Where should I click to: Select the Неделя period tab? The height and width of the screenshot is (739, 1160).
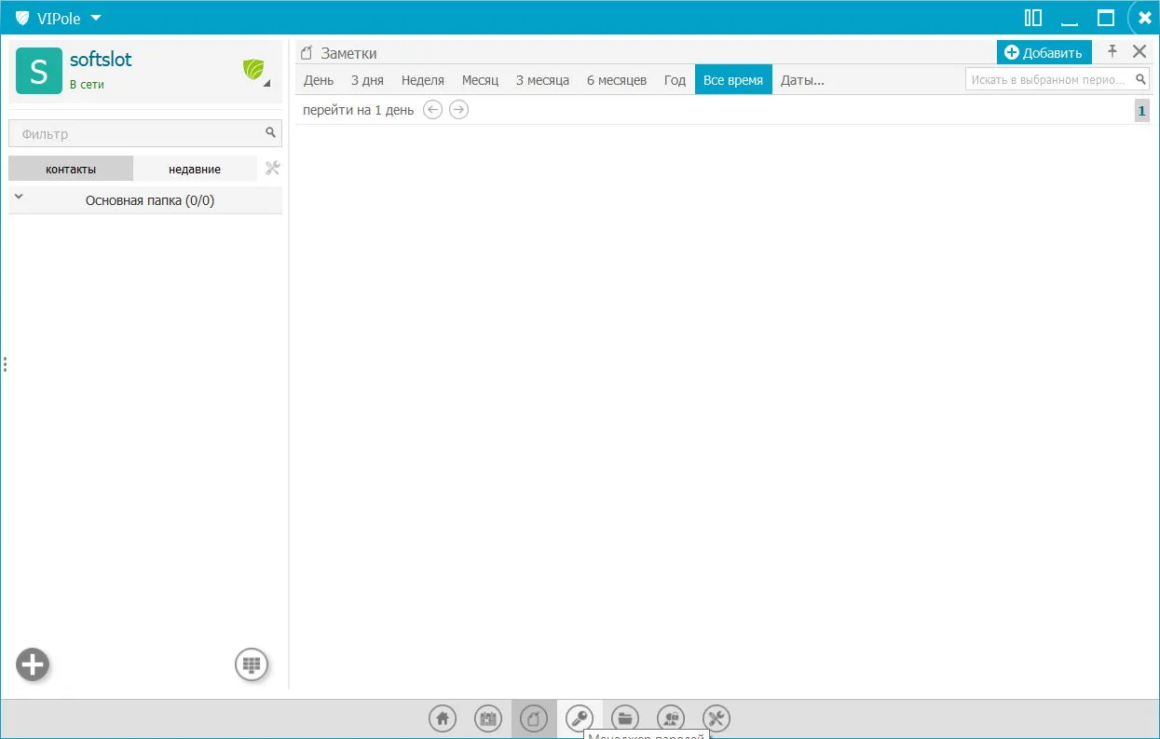pyautogui.click(x=423, y=80)
